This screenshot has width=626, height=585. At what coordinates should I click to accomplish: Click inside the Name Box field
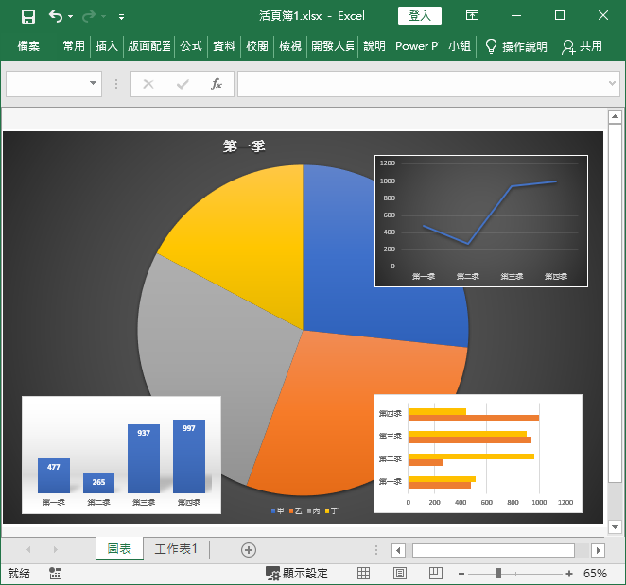pyautogui.click(x=46, y=84)
